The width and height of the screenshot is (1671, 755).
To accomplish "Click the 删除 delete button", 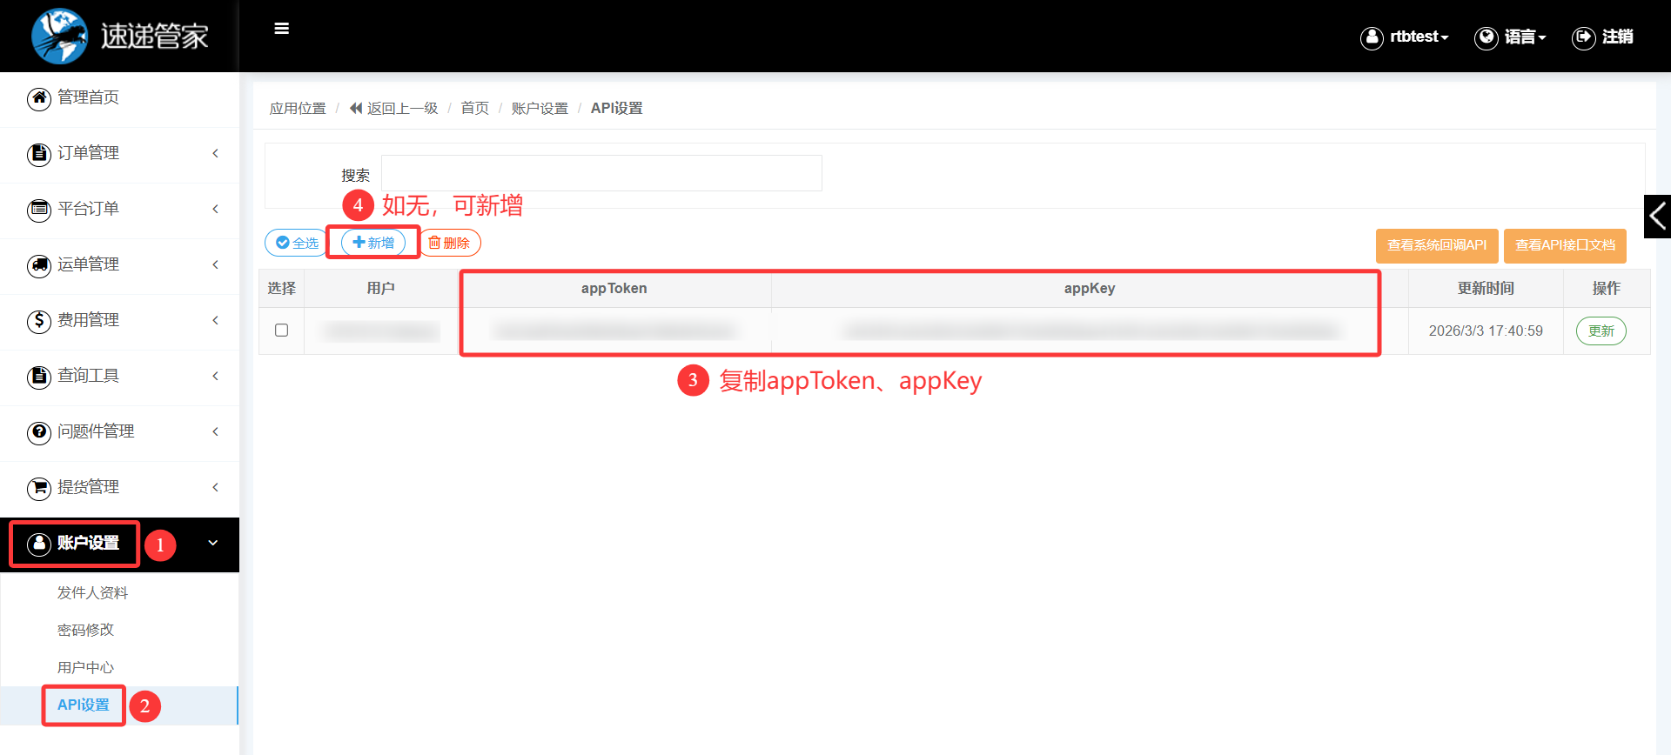I will click(449, 243).
